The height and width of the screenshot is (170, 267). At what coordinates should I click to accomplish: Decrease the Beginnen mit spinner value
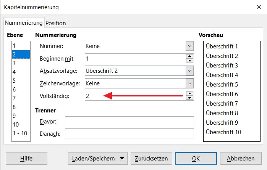[x=189, y=61]
